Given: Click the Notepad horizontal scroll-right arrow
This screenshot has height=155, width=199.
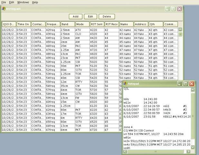Looking at the screenshot, I should [x=188, y=151].
